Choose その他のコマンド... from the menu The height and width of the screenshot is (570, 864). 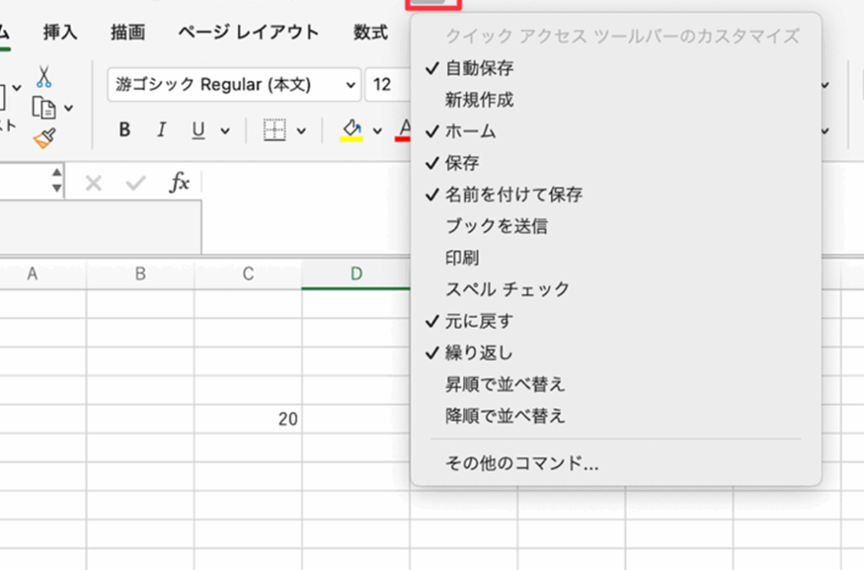[522, 463]
